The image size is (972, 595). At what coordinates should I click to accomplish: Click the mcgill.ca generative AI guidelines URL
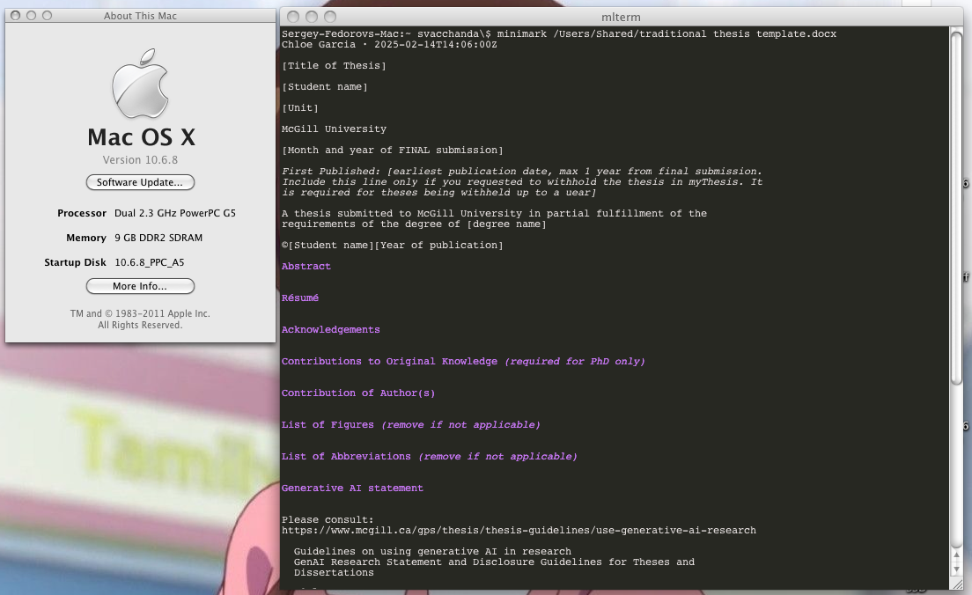(x=519, y=531)
